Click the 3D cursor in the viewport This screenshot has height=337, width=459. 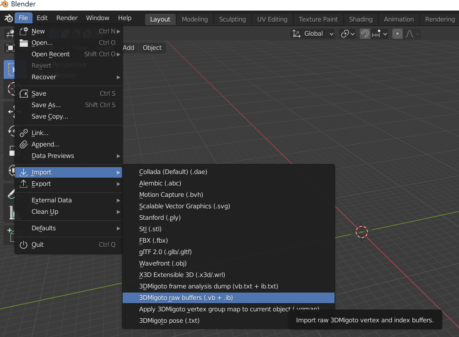click(362, 232)
